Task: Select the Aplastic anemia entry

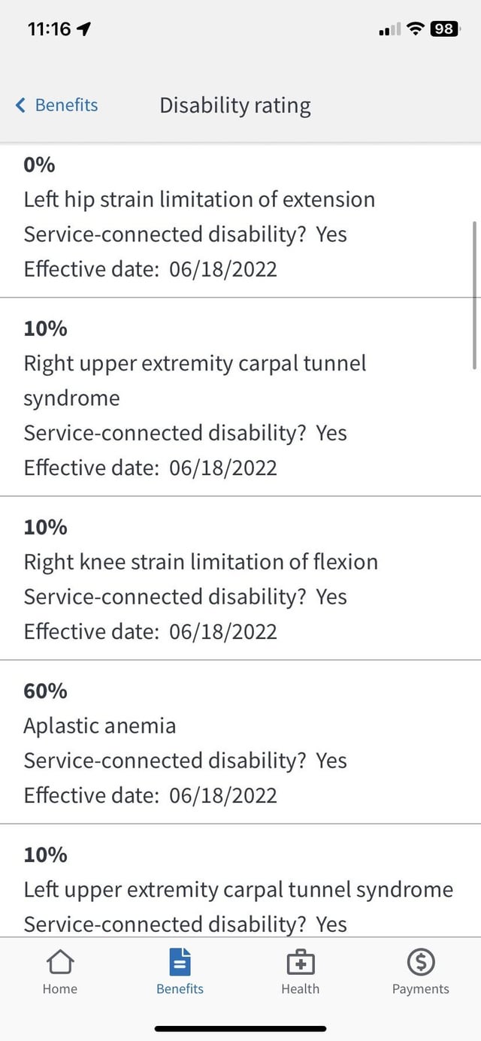Action: point(100,725)
